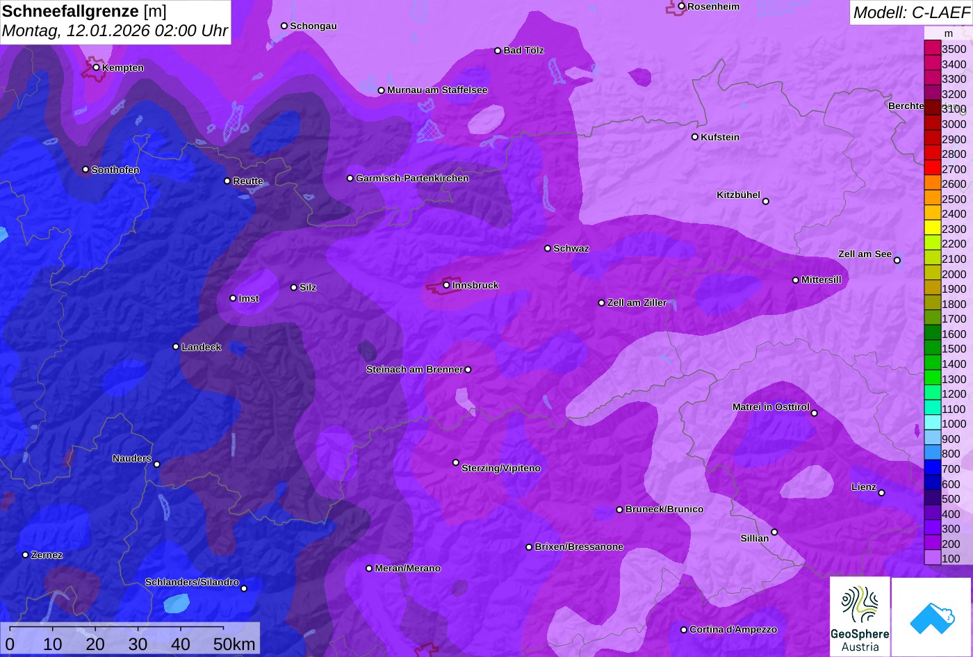Image resolution: width=973 pixels, height=657 pixels.
Task: Click the 50km scale bar label
Action: [234, 644]
